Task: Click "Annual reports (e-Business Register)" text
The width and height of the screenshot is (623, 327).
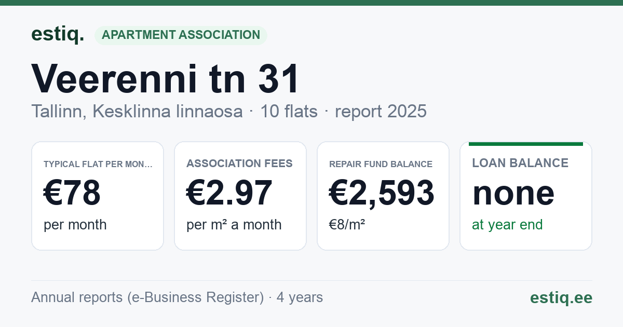Action: [147, 297]
